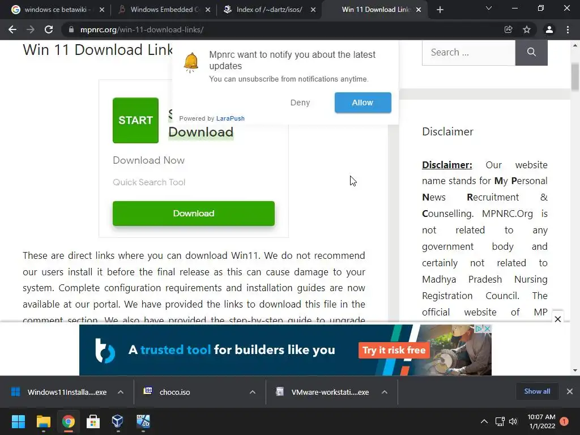The image size is (580, 435).
Task: Close the Windows Embedded tab
Action: pos(208,10)
